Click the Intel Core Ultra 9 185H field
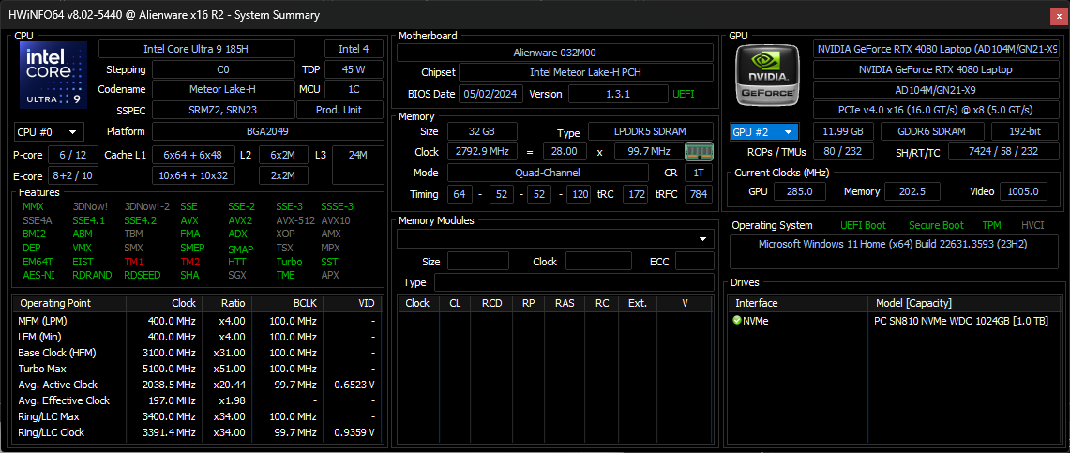Image resolution: width=1070 pixels, height=453 pixels. [197, 49]
